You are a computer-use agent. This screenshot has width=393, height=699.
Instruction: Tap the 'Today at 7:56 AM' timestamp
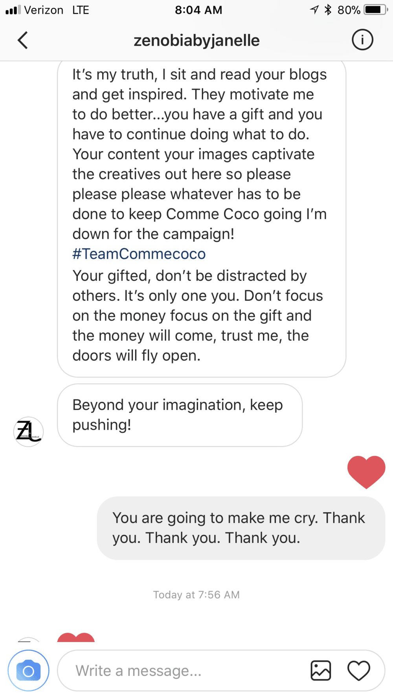196,595
